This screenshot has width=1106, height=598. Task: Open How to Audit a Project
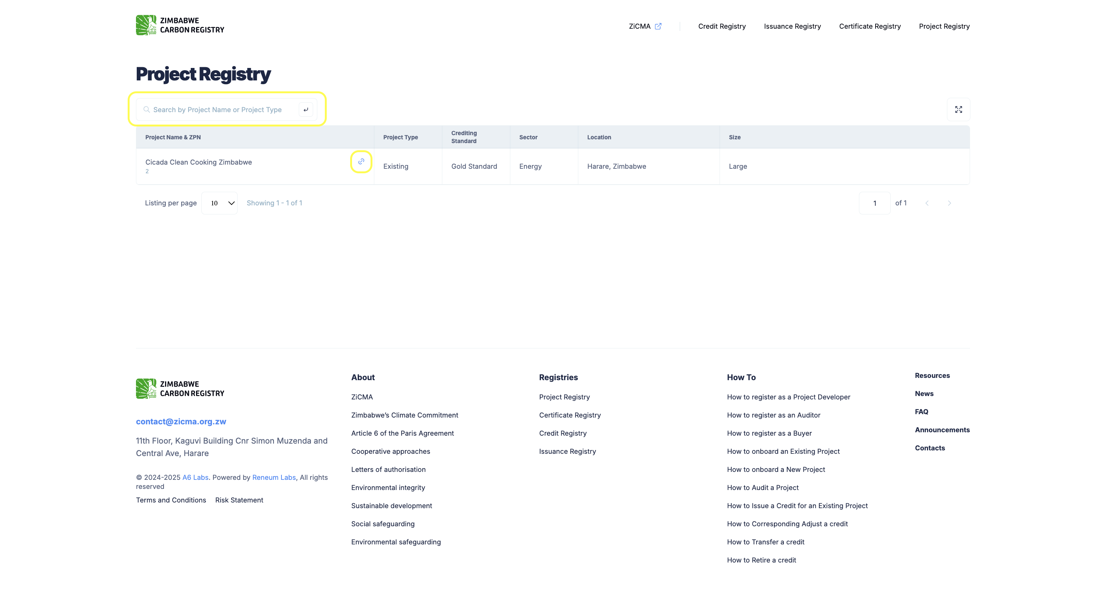point(763,488)
